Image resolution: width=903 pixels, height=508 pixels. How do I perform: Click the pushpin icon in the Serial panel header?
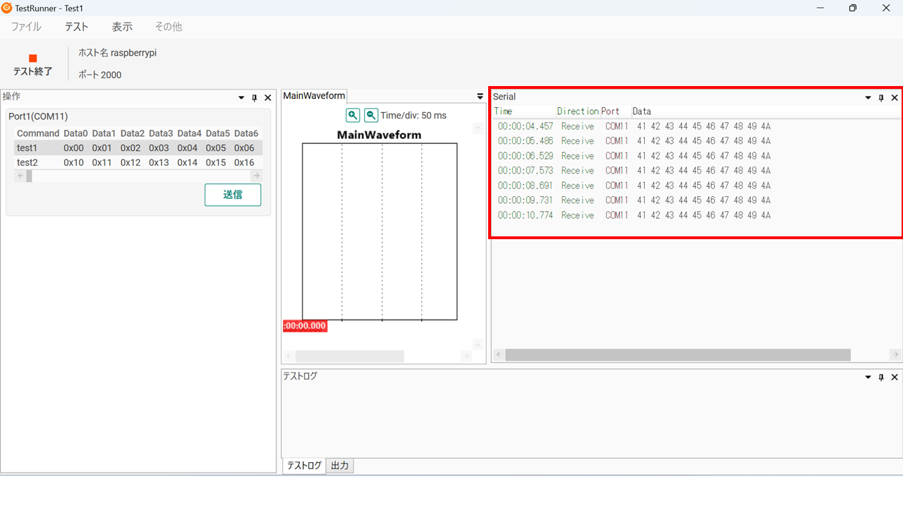[881, 98]
